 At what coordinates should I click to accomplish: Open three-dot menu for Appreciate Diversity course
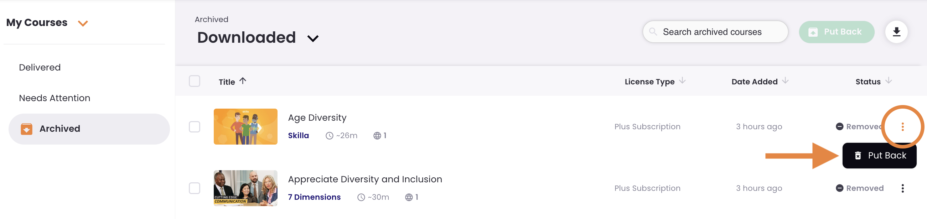(902, 188)
